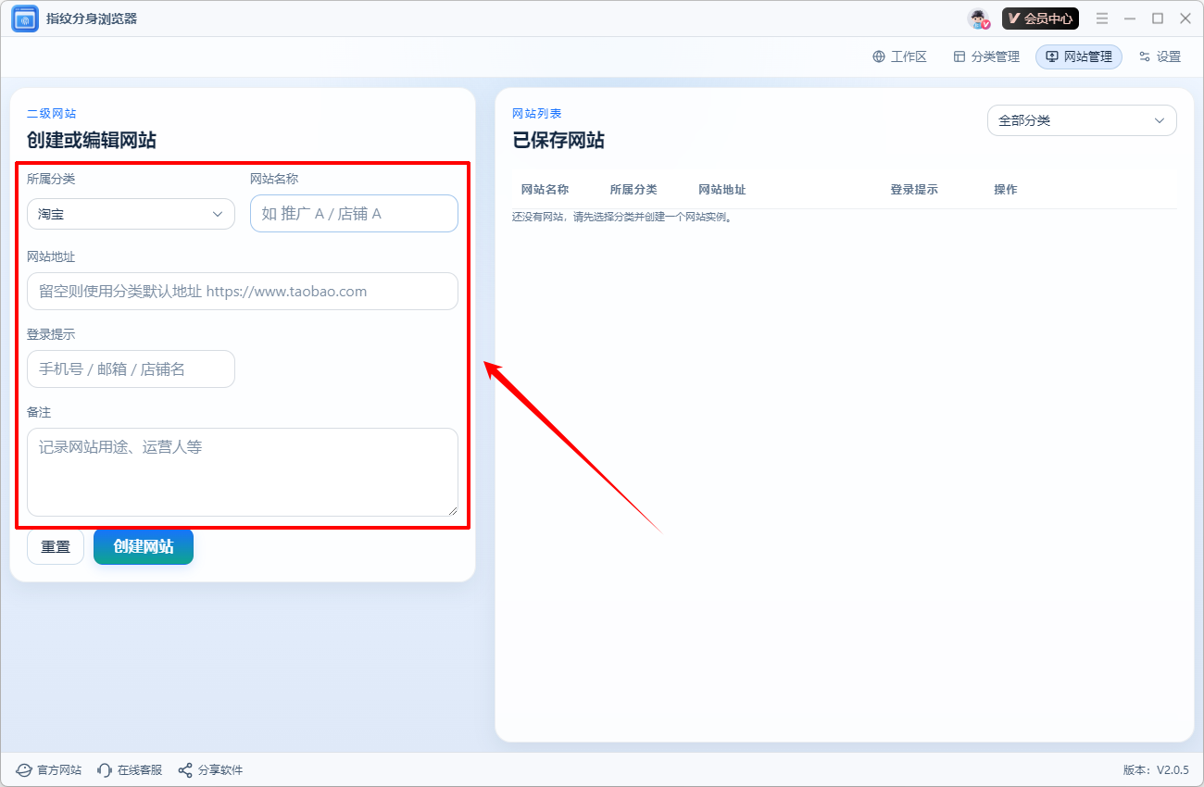Focus the 网站名称 input field
The image size is (1204, 787).
354,213
